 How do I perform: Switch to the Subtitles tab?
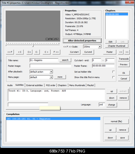click(19, 85)
